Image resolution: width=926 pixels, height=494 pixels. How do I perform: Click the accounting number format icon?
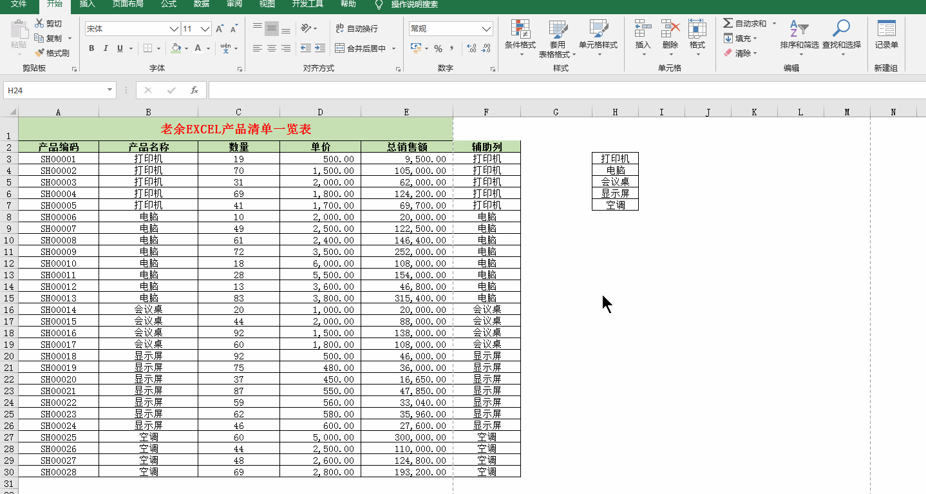click(x=416, y=48)
